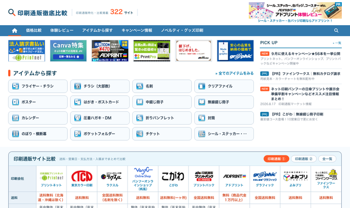The image size is (350, 208).
Task: Click the ファインワークス logo in table
Action: pyautogui.click(x=326, y=175)
